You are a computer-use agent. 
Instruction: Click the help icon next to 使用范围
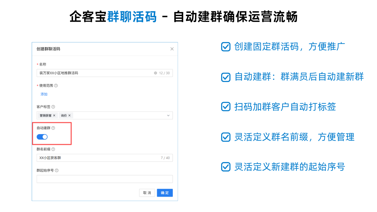tap(56, 85)
